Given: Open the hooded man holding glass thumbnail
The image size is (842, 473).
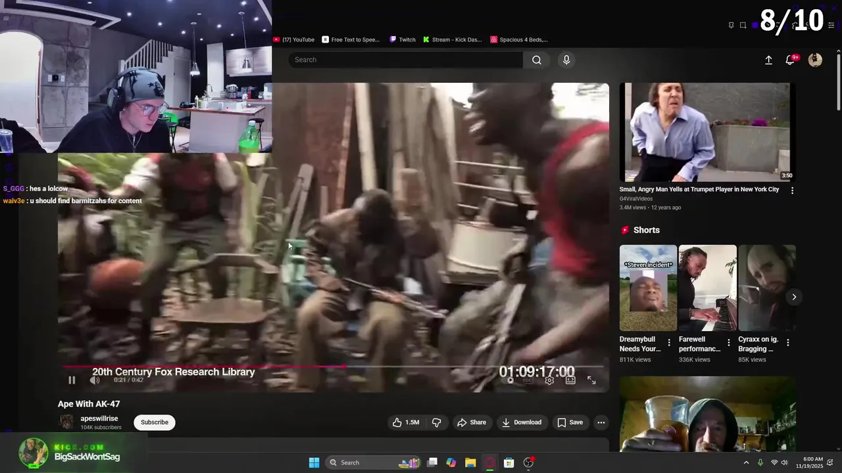Looking at the screenshot, I should tap(707, 414).
